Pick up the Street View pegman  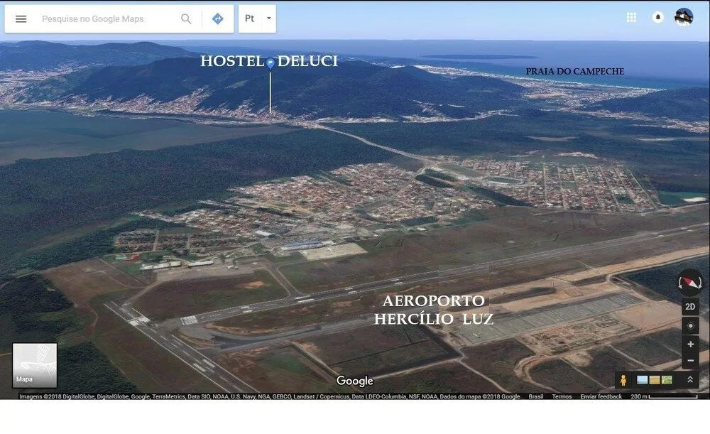click(623, 380)
